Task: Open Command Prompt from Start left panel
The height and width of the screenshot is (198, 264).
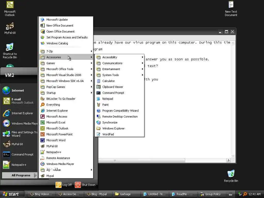Action: coord(20,154)
